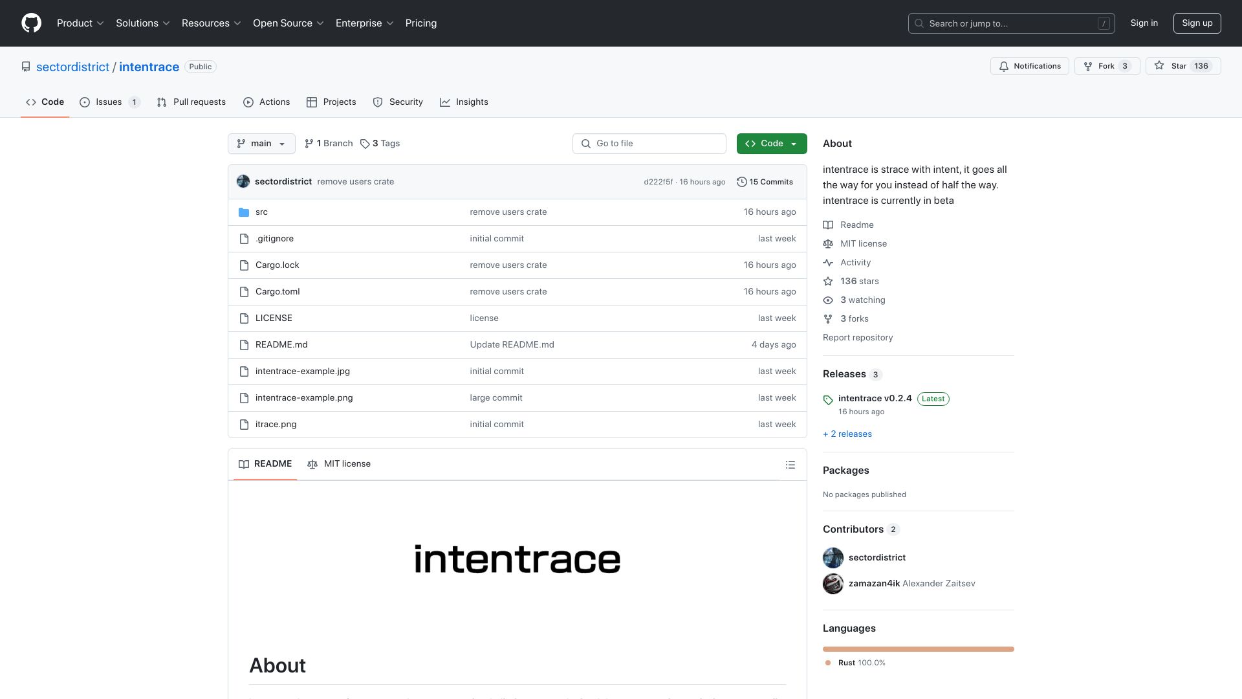Open the Enterprise menu

365,23
